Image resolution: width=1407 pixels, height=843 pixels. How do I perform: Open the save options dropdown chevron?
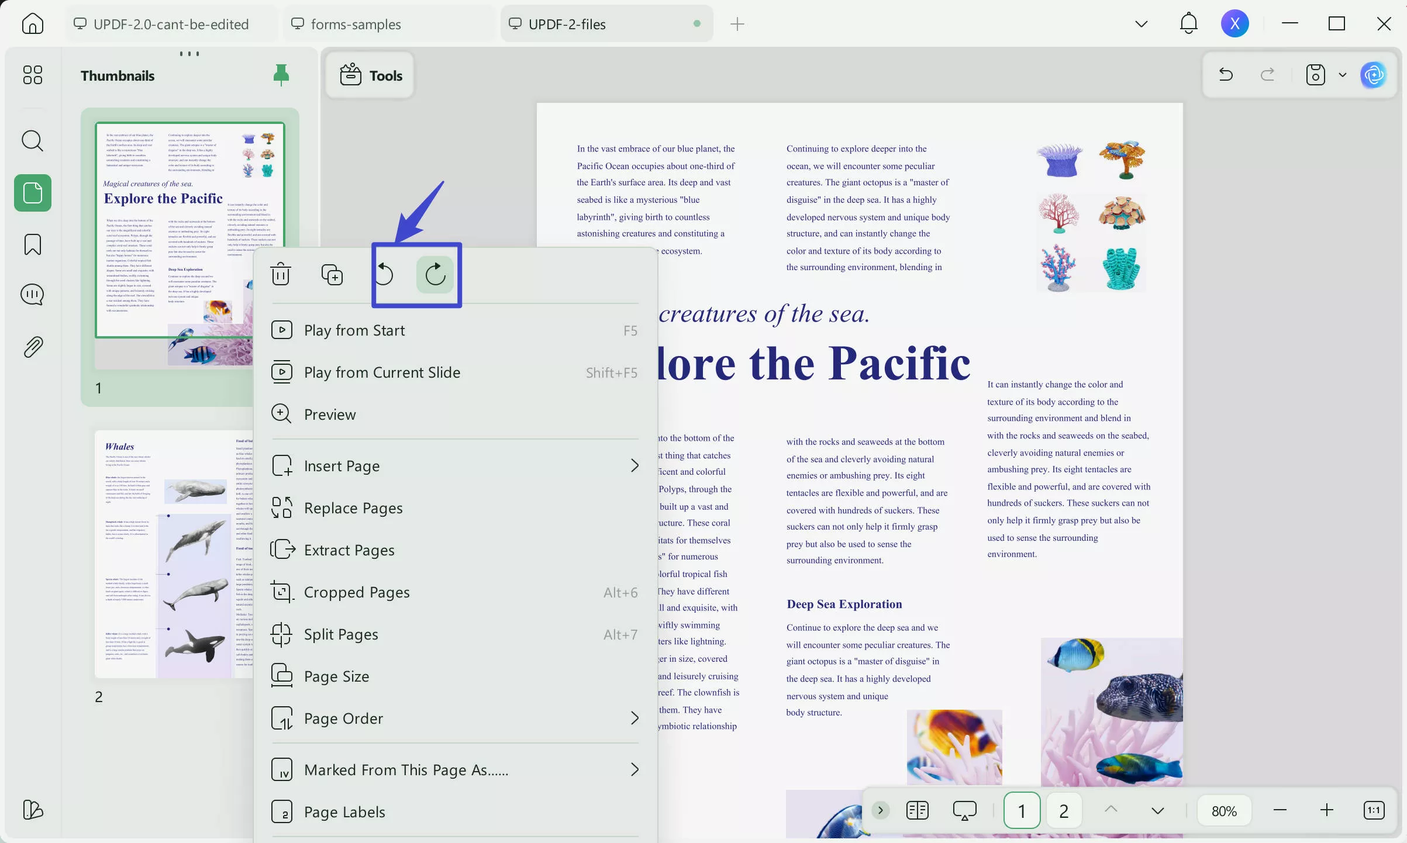tap(1343, 75)
